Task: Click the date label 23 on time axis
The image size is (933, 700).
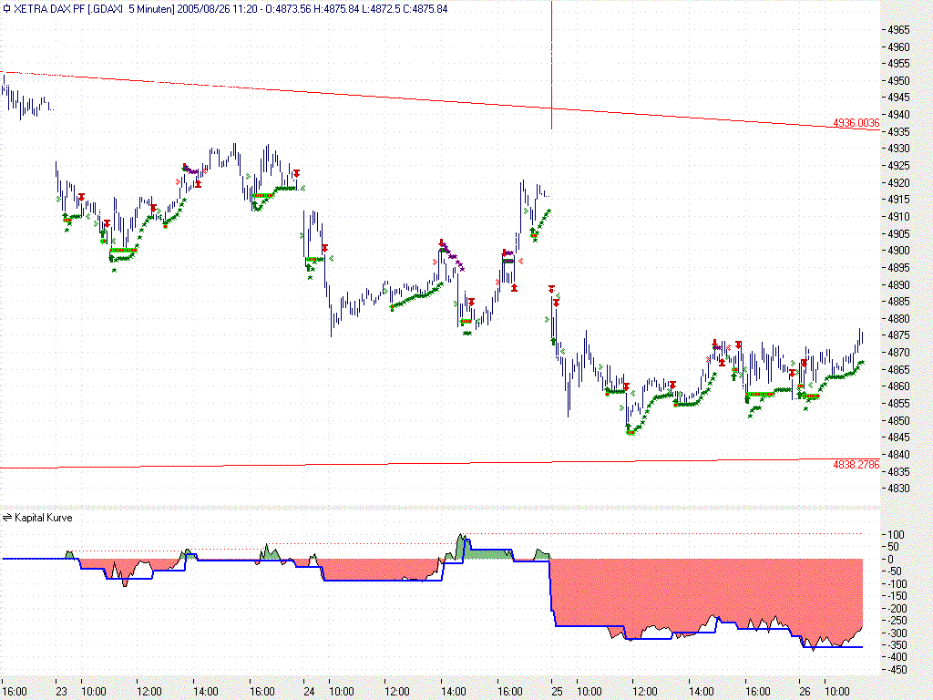Action: click(60, 692)
